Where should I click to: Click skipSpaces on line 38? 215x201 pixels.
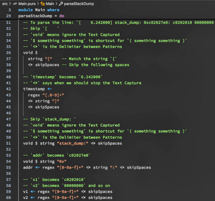click(x=47, y=65)
